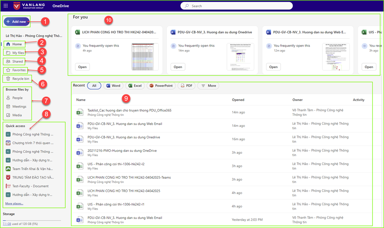Viewport: 384px width, 228px height.
Task: Click Excel icon of HK242-04042025-Teams row
Action: click(80, 179)
